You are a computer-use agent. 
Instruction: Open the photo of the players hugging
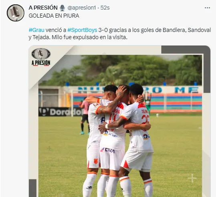(x=119, y=121)
